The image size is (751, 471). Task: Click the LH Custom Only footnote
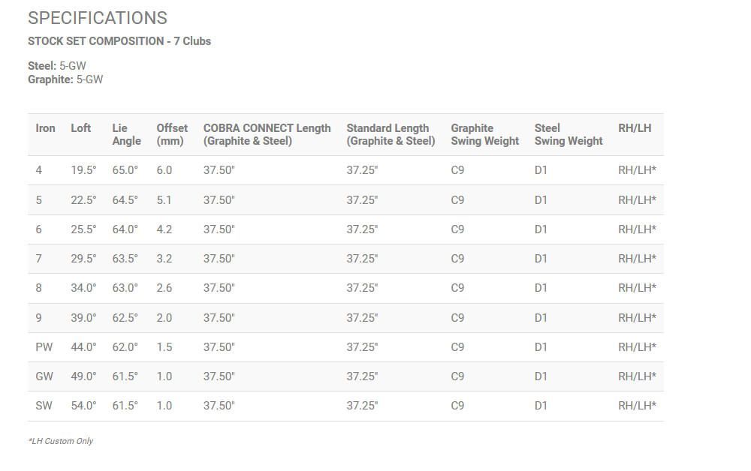point(61,441)
